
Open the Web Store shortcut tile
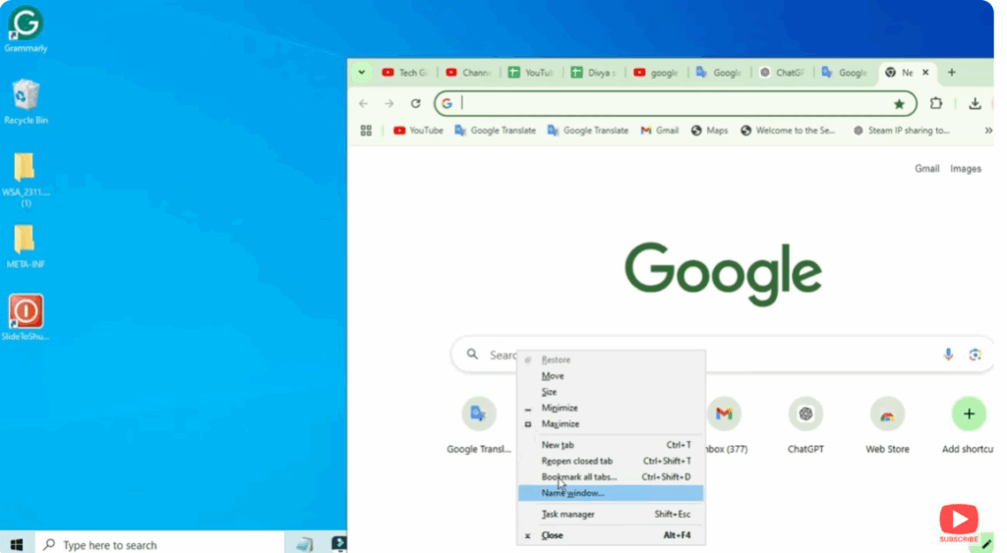[887, 425]
